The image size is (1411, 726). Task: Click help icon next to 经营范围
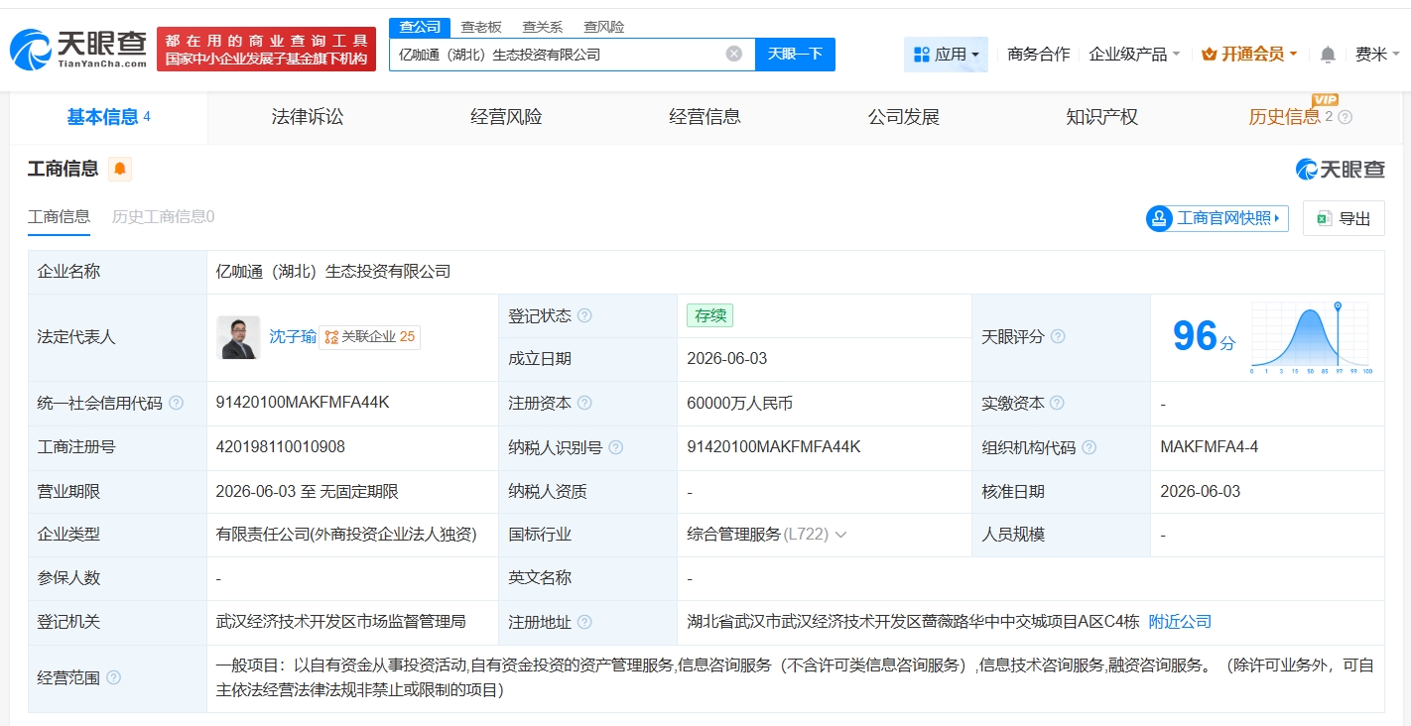tap(113, 677)
